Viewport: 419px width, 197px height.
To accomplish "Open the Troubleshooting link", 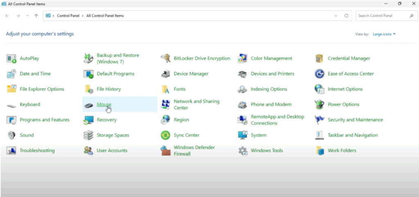I will tap(37, 151).
